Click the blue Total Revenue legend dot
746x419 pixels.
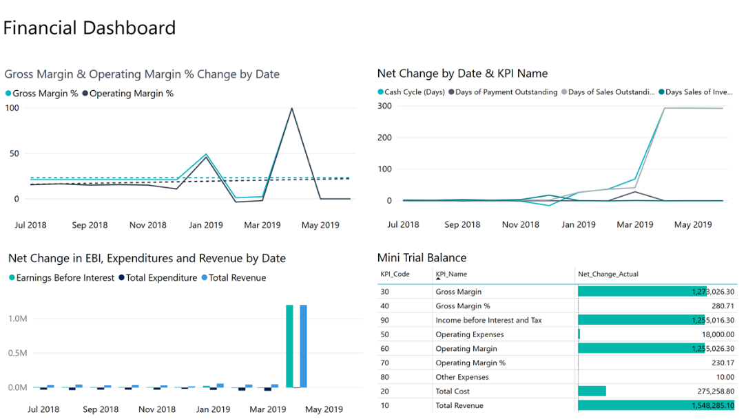(x=203, y=278)
